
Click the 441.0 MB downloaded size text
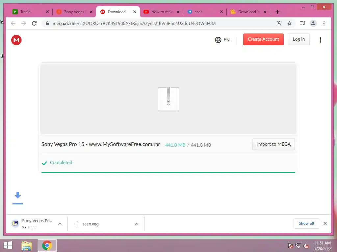coord(175,145)
